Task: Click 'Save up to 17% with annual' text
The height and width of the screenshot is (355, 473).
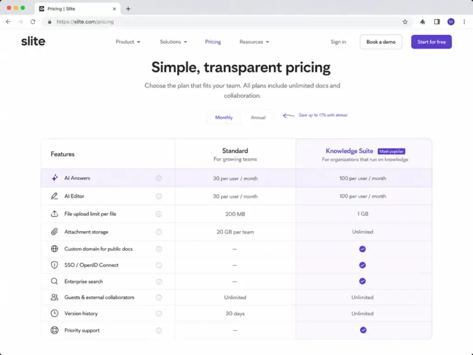Action: (323, 115)
